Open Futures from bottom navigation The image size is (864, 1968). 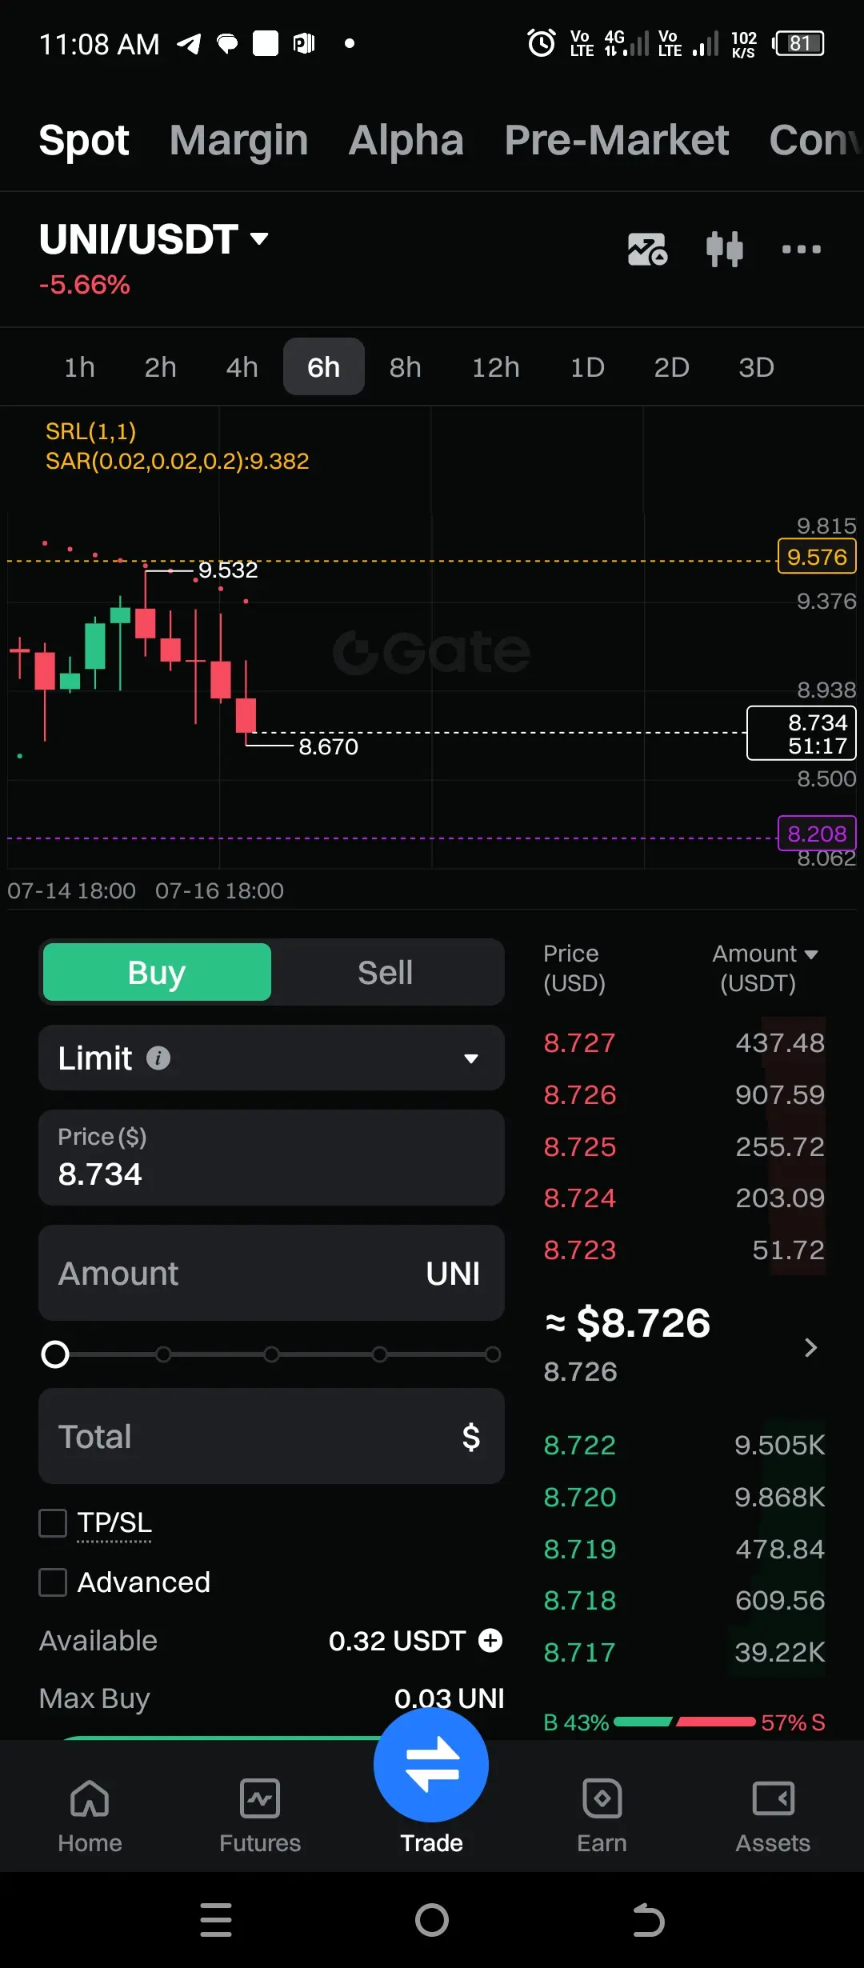click(260, 1816)
